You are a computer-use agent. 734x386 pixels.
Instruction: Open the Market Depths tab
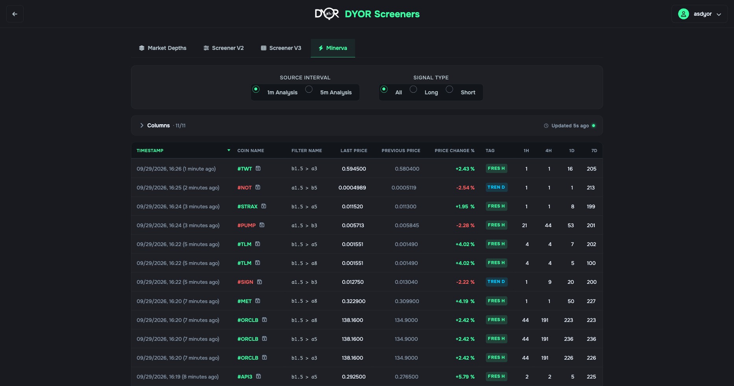click(x=163, y=48)
